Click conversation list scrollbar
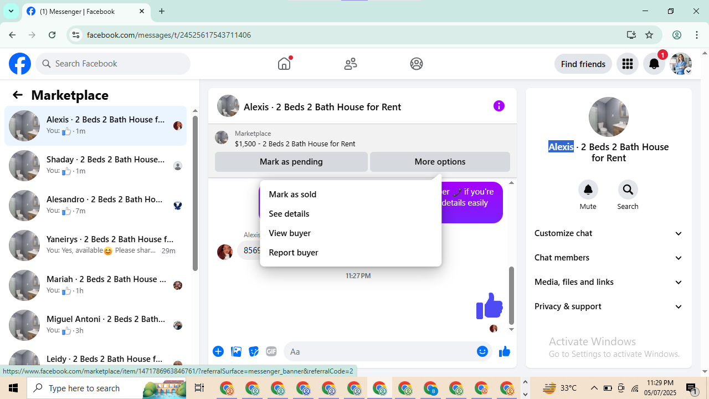This screenshot has width=709, height=399. click(x=195, y=193)
